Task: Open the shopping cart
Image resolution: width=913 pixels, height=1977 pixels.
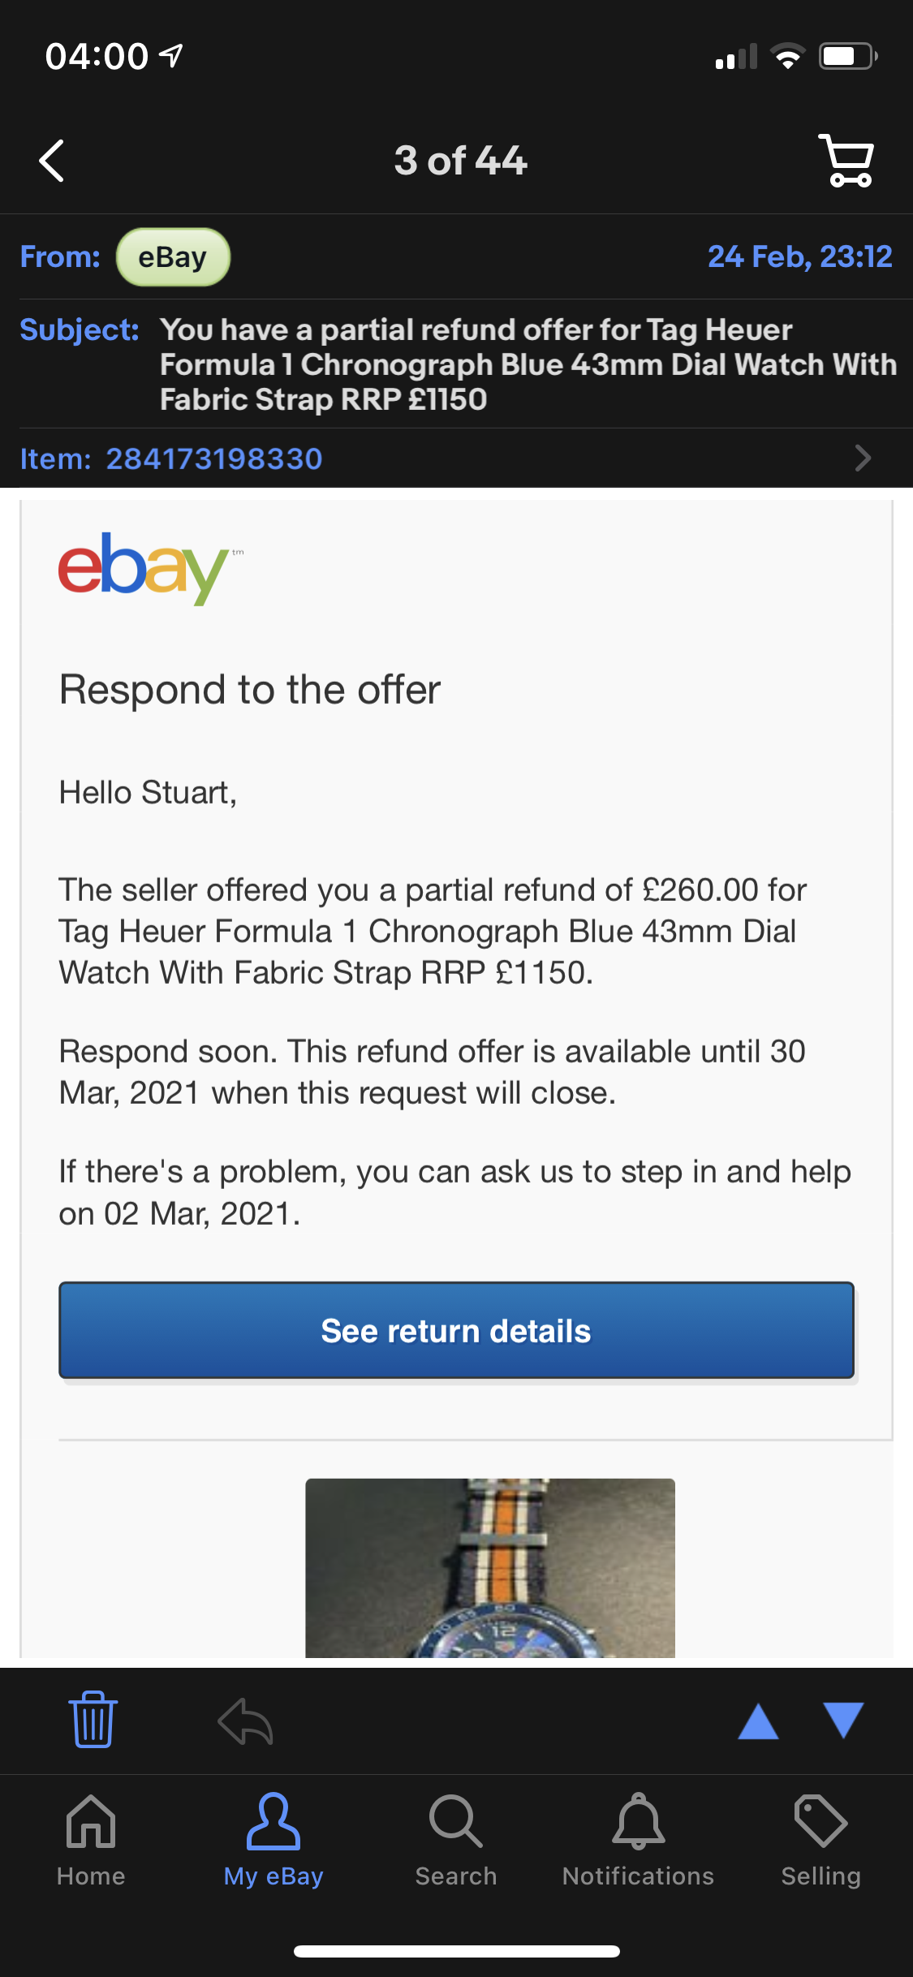Action: tap(847, 161)
